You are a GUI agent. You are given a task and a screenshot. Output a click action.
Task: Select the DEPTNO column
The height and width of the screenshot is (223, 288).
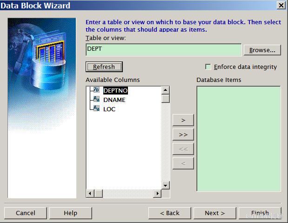[x=115, y=91]
